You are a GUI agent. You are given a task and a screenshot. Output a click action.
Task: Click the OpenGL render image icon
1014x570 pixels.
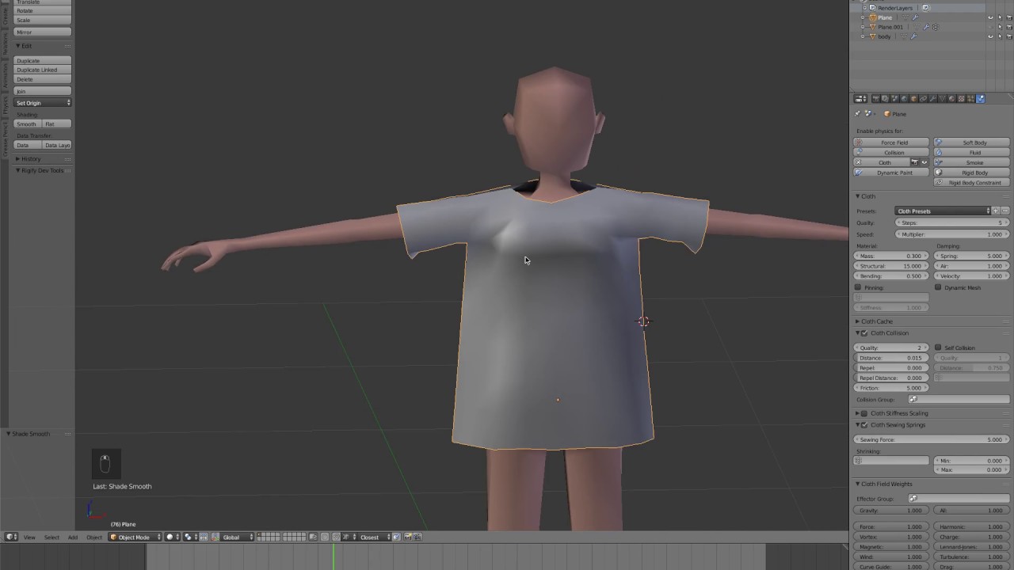[x=407, y=537]
